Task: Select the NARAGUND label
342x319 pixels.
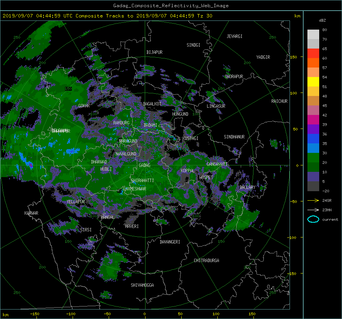Action: (x=128, y=141)
